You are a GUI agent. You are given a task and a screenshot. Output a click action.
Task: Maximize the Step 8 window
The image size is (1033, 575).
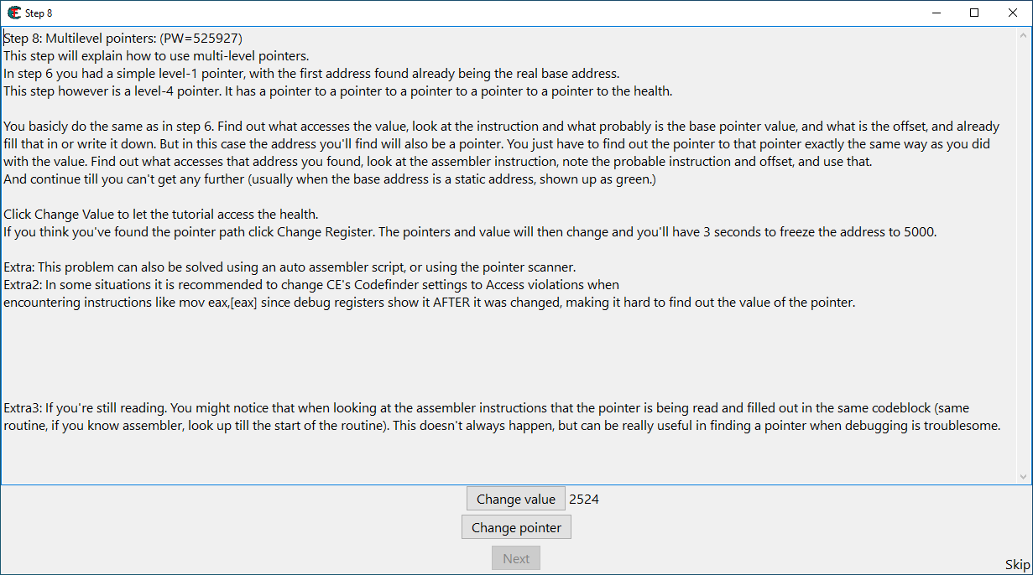pyautogui.click(x=973, y=13)
